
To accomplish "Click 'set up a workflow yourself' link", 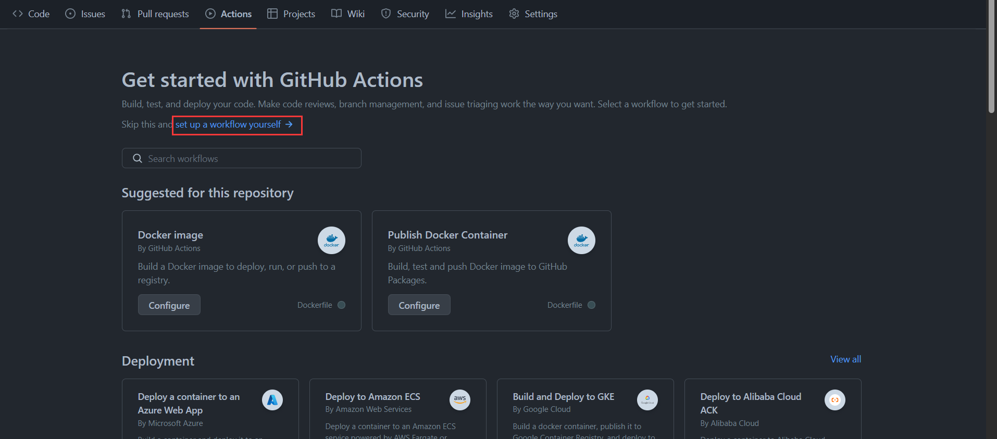I will [234, 124].
